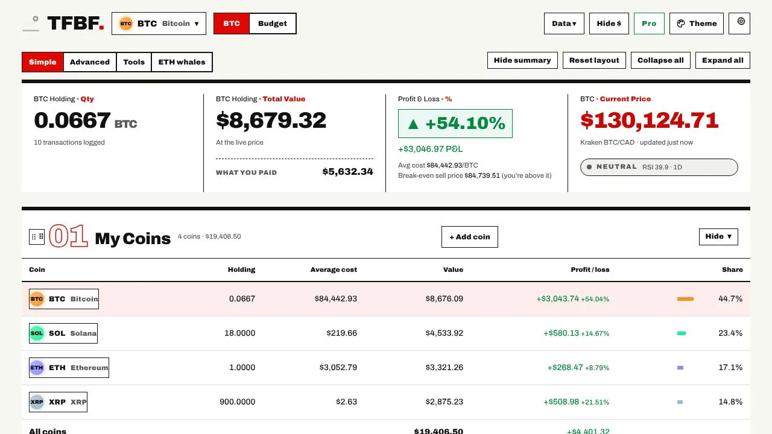This screenshot has height=434, width=772.
Task: Switch to Budget mode
Action: tap(273, 24)
